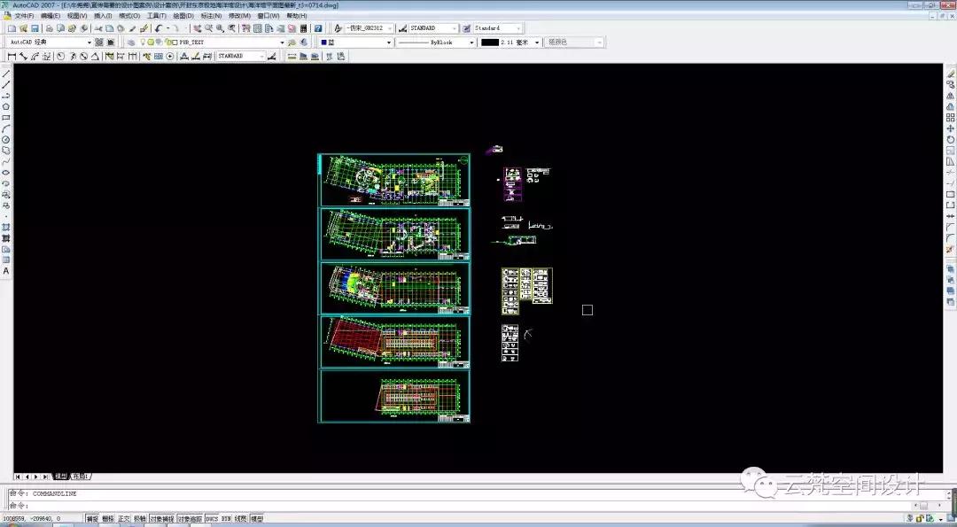Switch to the 布局1 layout tab
The height and width of the screenshot is (527, 957).
(x=82, y=477)
